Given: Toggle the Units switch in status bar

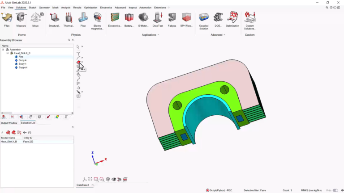Looking at the screenshot, I should tap(335, 190).
